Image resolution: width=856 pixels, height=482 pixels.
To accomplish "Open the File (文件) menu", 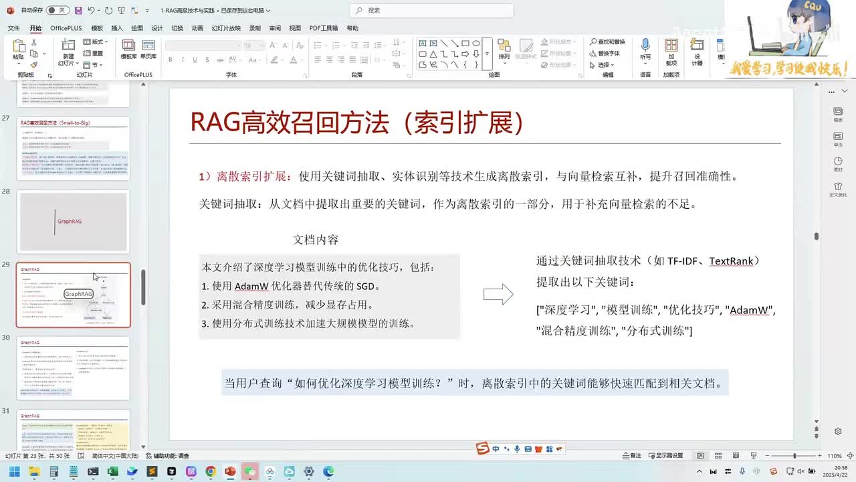I will tap(14, 28).
